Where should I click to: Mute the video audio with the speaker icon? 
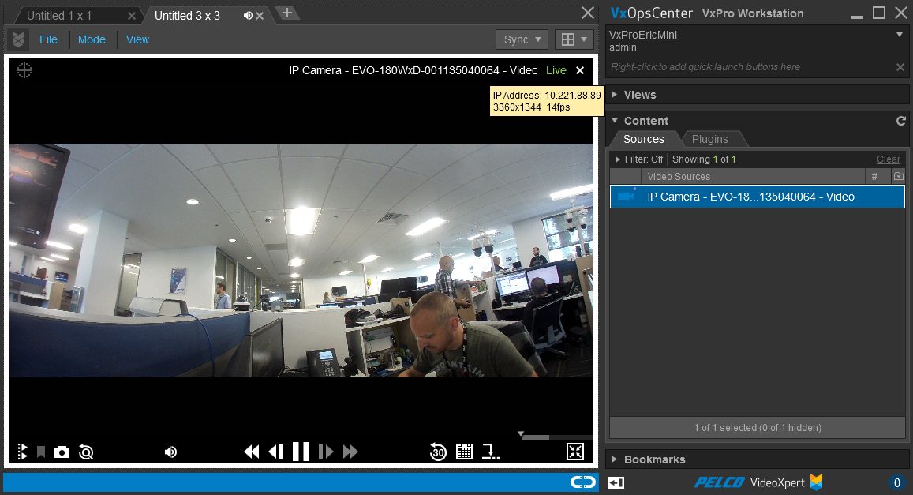pyautogui.click(x=170, y=452)
